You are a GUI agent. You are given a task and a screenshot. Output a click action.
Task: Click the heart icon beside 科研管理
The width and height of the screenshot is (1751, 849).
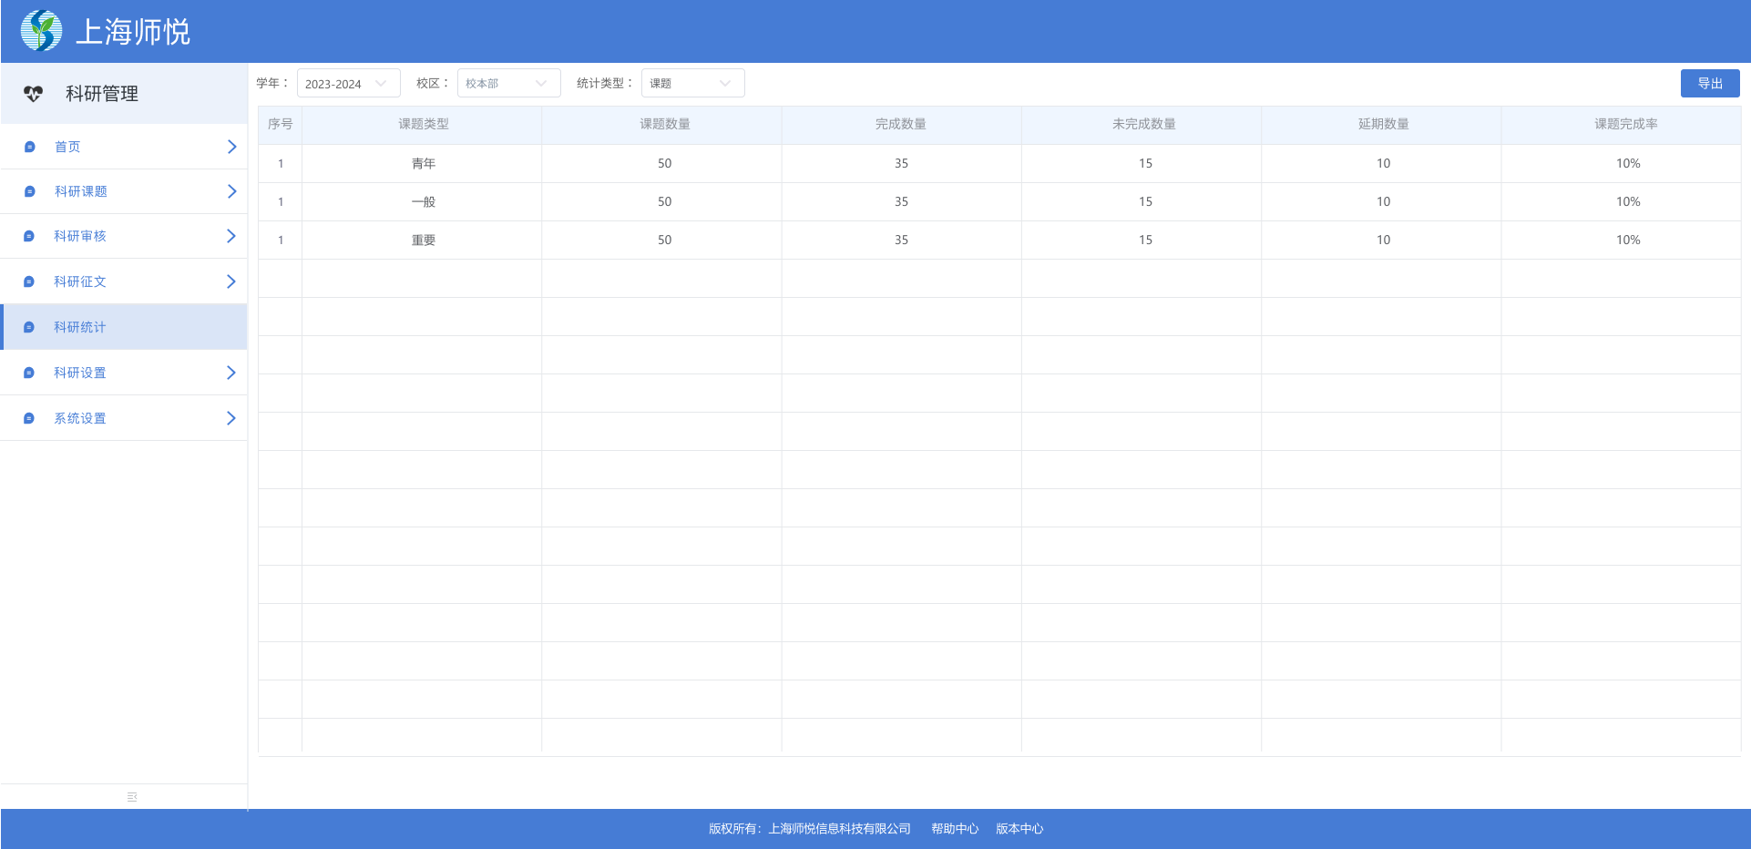tap(34, 94)
